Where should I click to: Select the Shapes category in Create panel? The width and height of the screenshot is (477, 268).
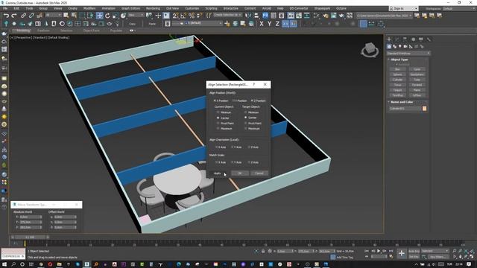pyautogui.click(x=394, y=46)
